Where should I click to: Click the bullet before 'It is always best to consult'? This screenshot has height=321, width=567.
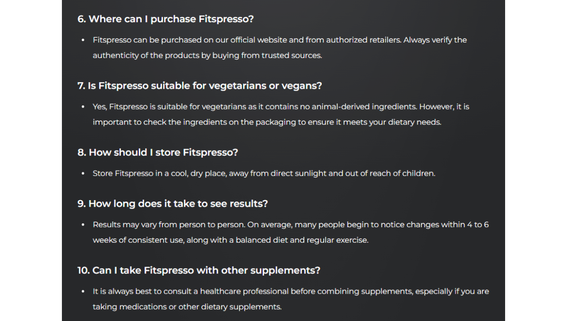tap(83, 291)
